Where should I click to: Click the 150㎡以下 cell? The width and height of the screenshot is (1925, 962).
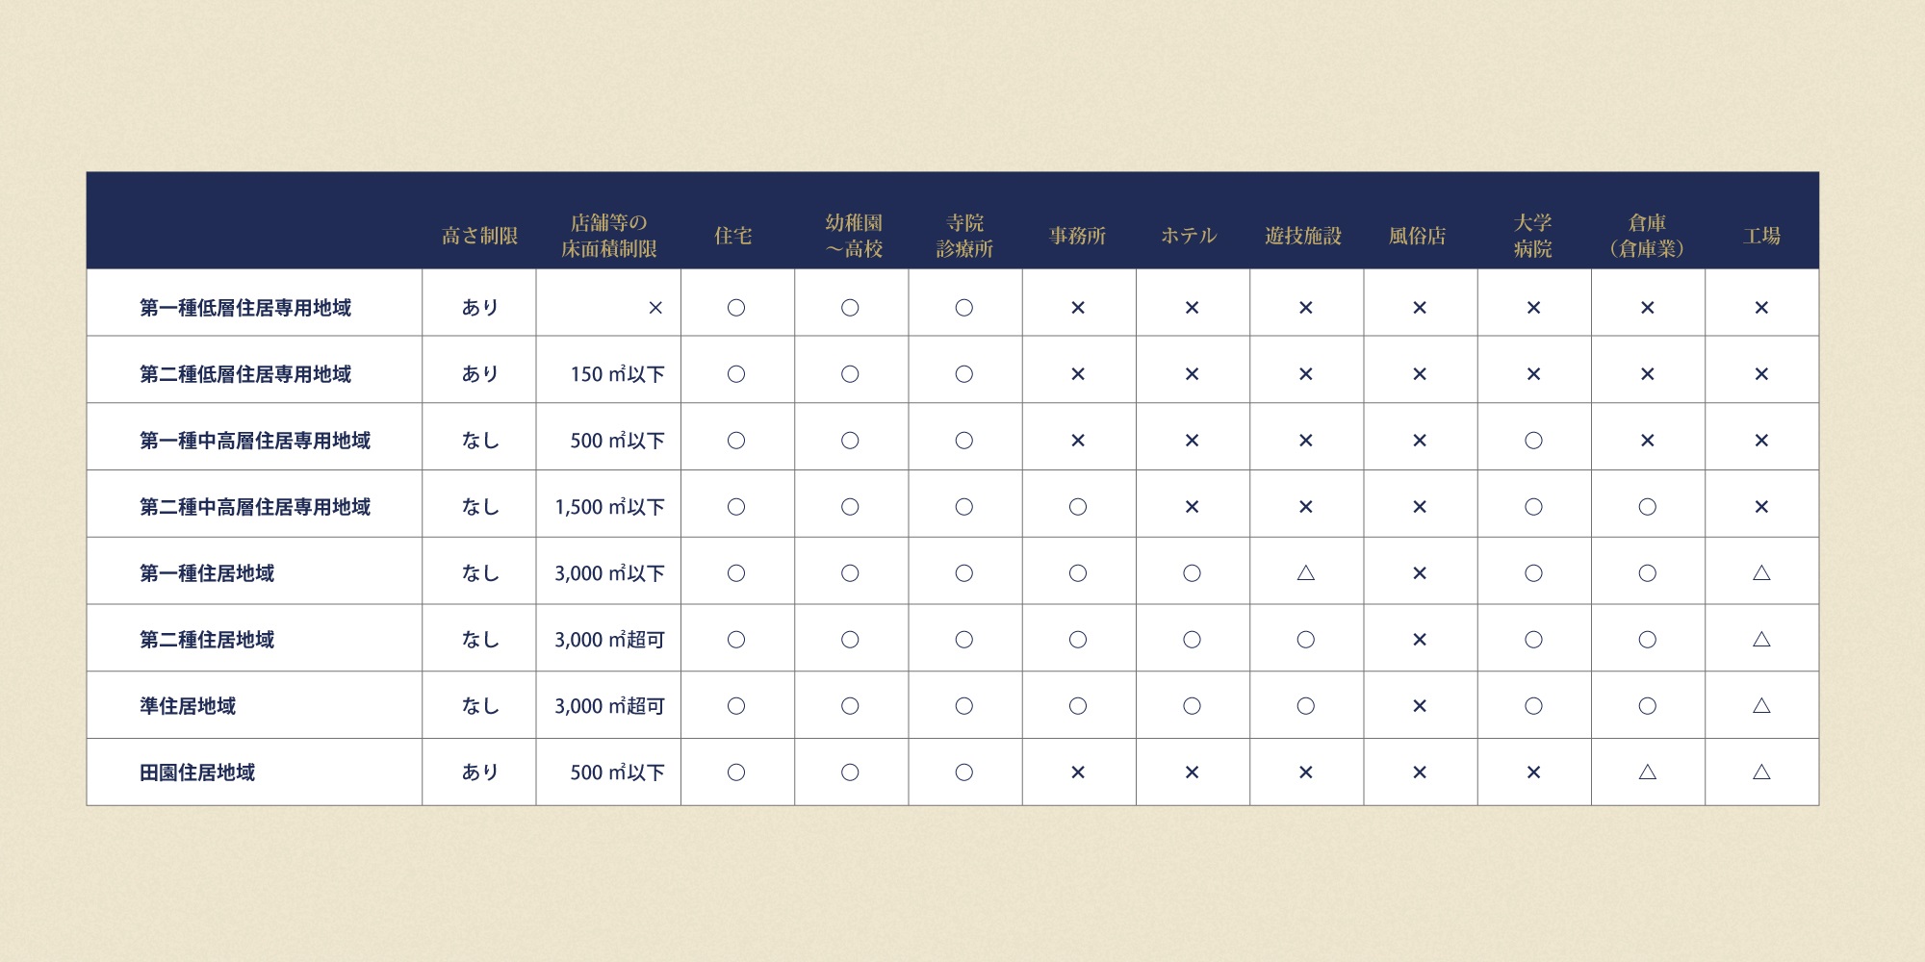617,374
